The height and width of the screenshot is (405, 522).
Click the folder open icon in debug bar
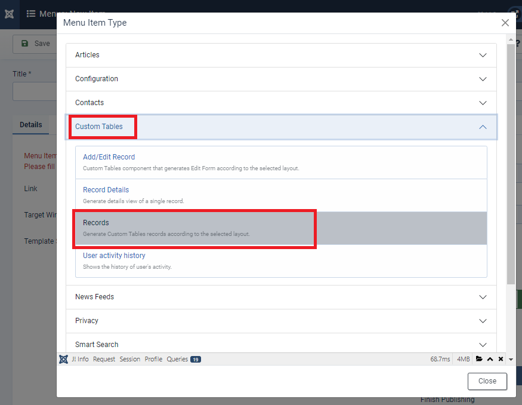(x=479, y=359)
